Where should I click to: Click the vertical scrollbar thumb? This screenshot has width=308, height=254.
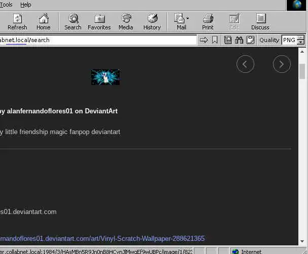click(x=302, y=71)
